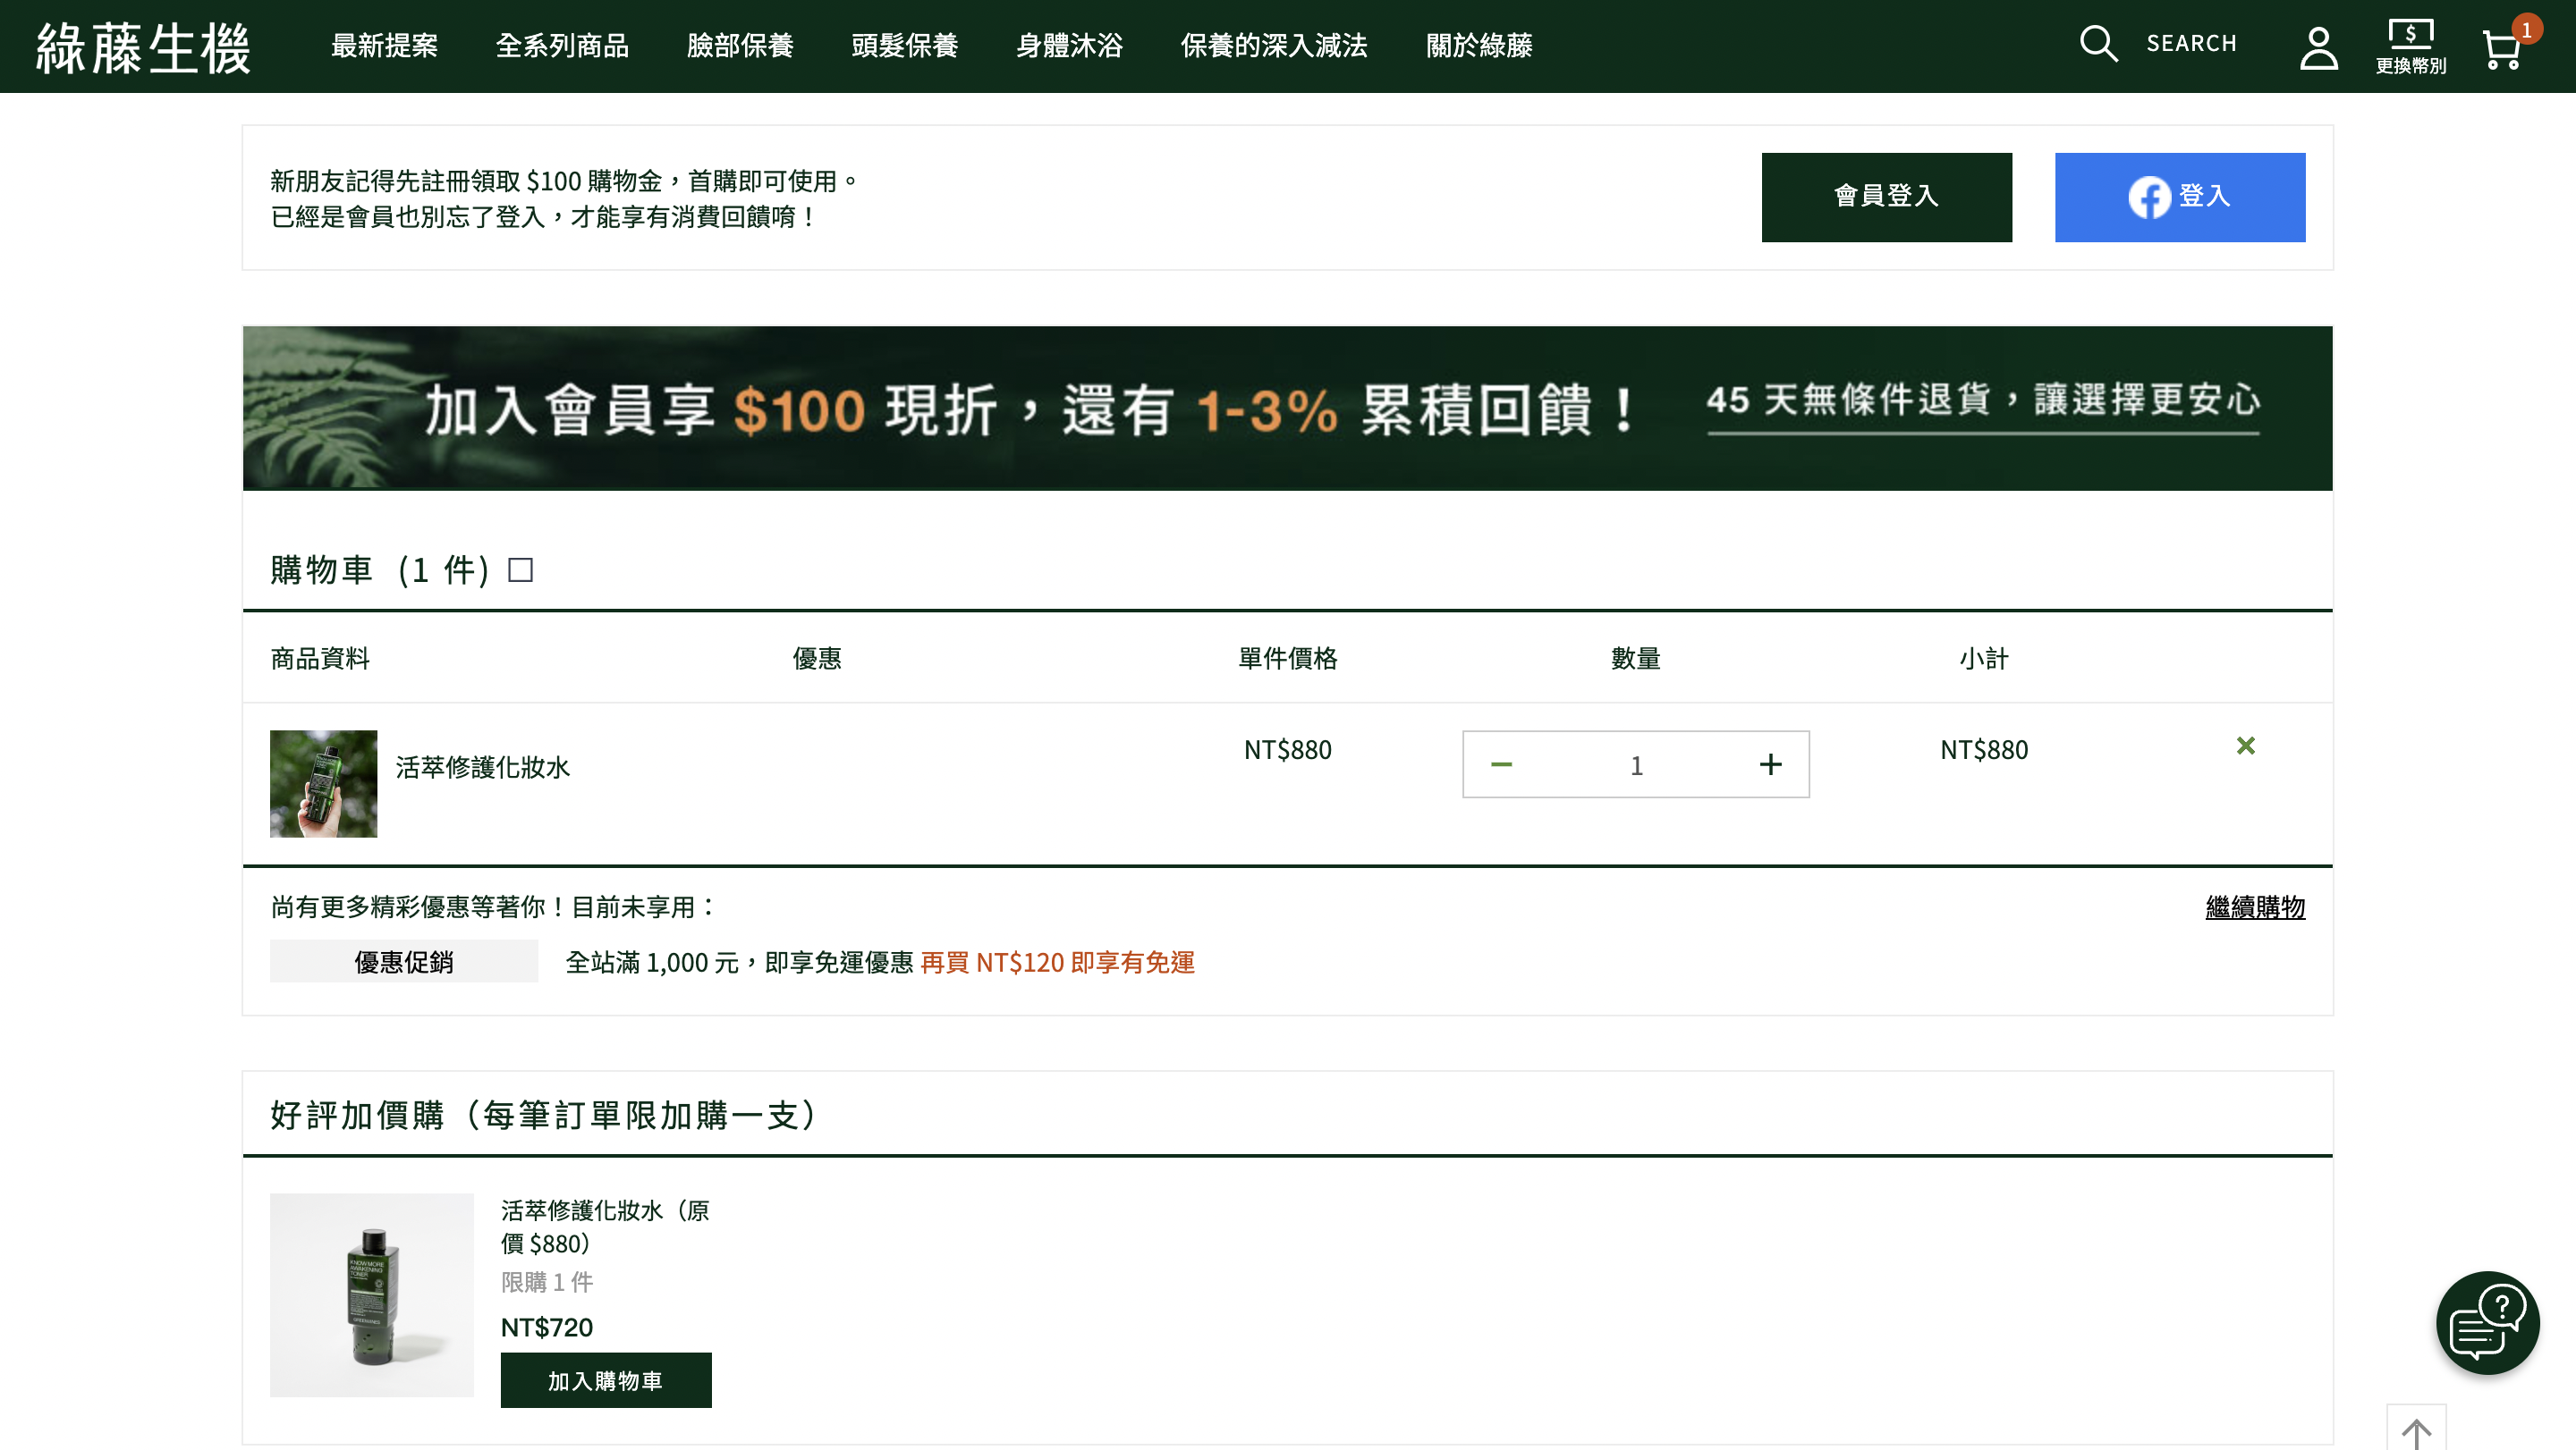Increase quantity with the plus stepper
The width and height of the screenshot is (2576, 1450).
point(1770,763)
